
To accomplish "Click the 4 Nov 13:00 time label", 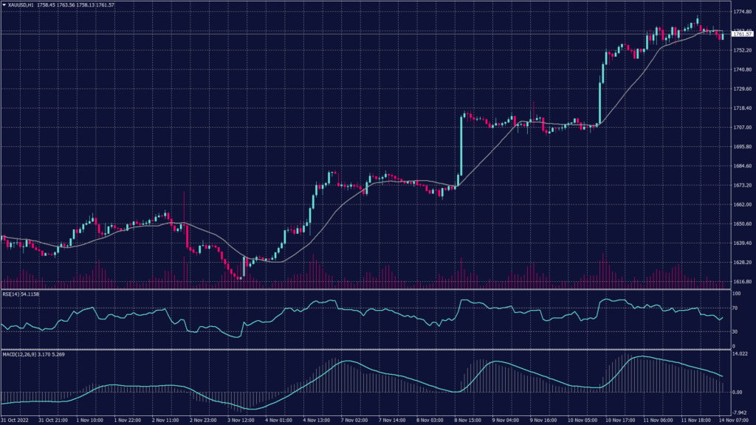I will [315, 420].
